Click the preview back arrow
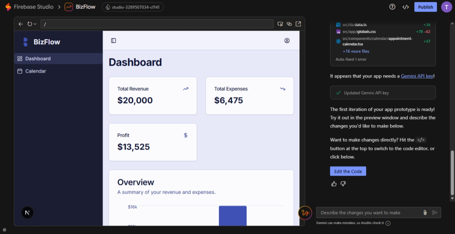455x234 pixels. point(21,24)
